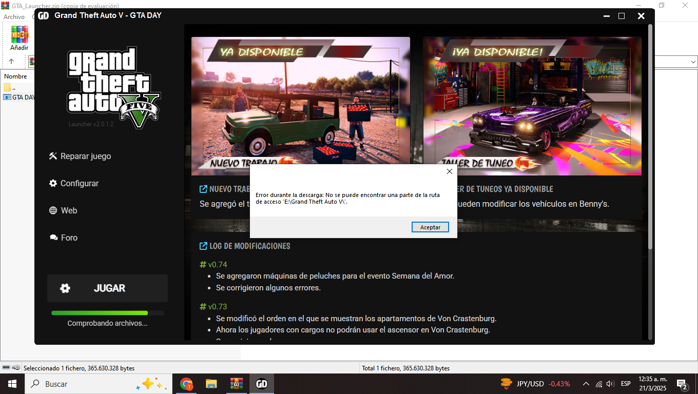Viewport: 698px width, 394px height.
Task: Open the external link icon beside LOG DE MODIFICACIONES
Action: coord(203,246)
